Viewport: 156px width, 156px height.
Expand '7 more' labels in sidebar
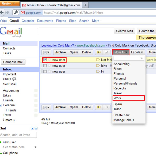pyautogui.click(x=9, y=120)
